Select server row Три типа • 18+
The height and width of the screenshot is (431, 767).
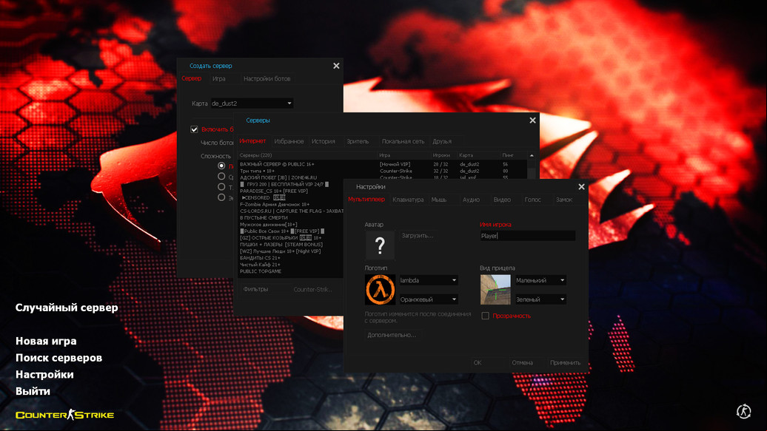click(x=383, y=171)
